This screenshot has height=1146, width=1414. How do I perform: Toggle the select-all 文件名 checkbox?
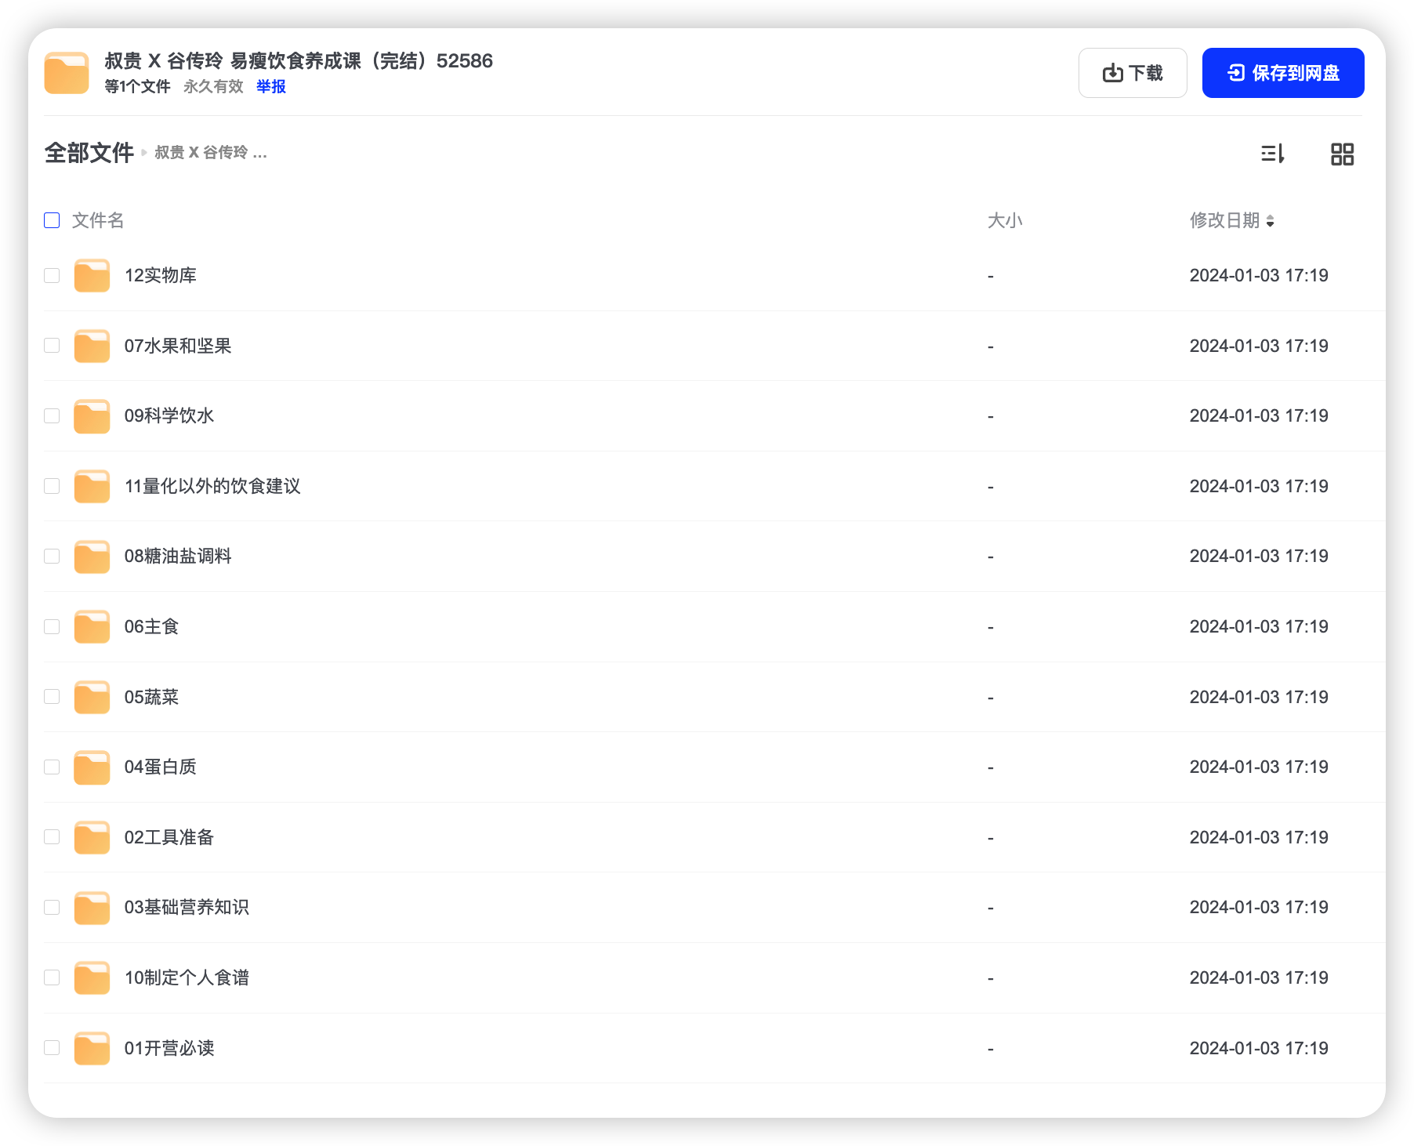pos(52,220)
